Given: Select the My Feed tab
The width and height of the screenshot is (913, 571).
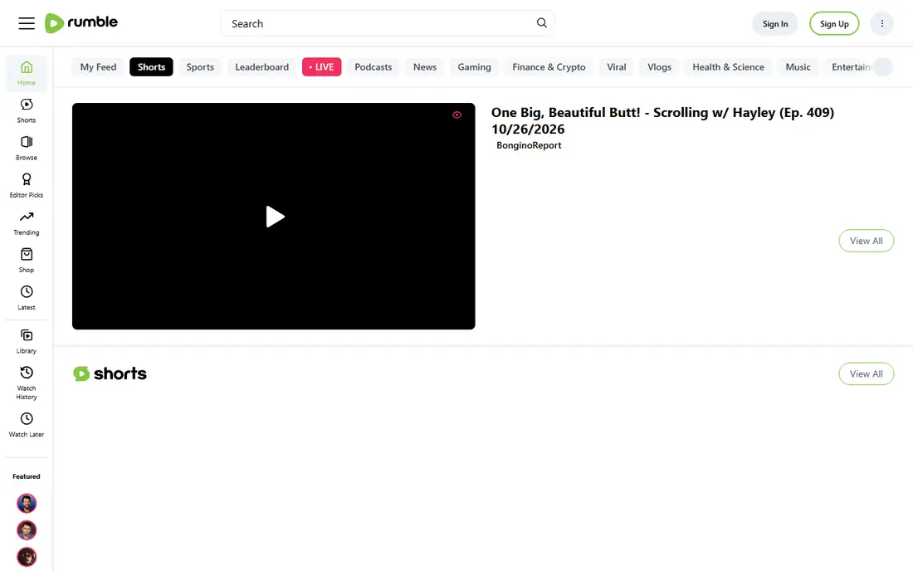Looking at the screenshot, I should 99,67.
